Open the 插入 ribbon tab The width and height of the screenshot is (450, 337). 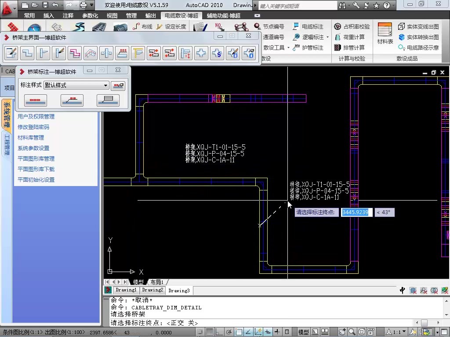click(x=48, y=15)
